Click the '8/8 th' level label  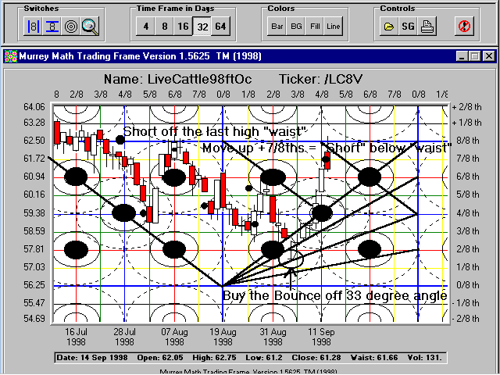[468, 141]
